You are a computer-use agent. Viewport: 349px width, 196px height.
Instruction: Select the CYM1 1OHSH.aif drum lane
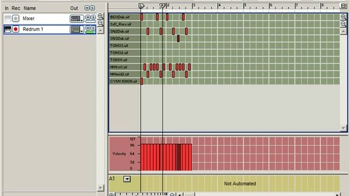click(125, 81)
